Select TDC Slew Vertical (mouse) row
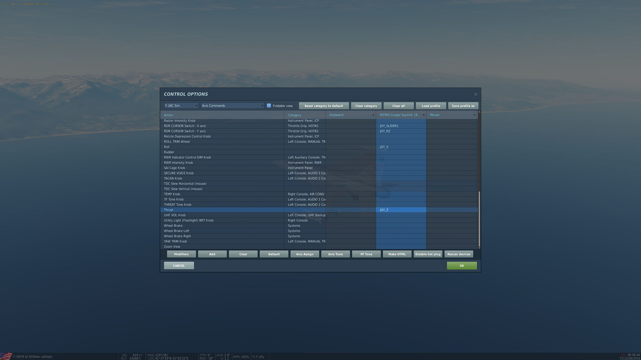Image resolution: width=641 pixels, height=360 pixels. 319,189
